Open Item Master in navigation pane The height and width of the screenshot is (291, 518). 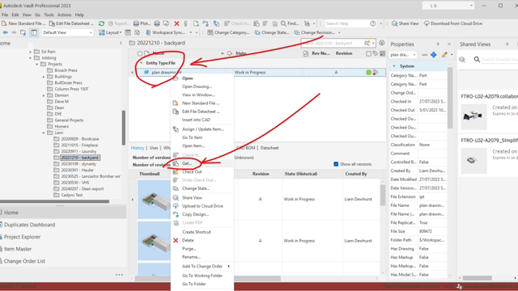click(18, 249)
